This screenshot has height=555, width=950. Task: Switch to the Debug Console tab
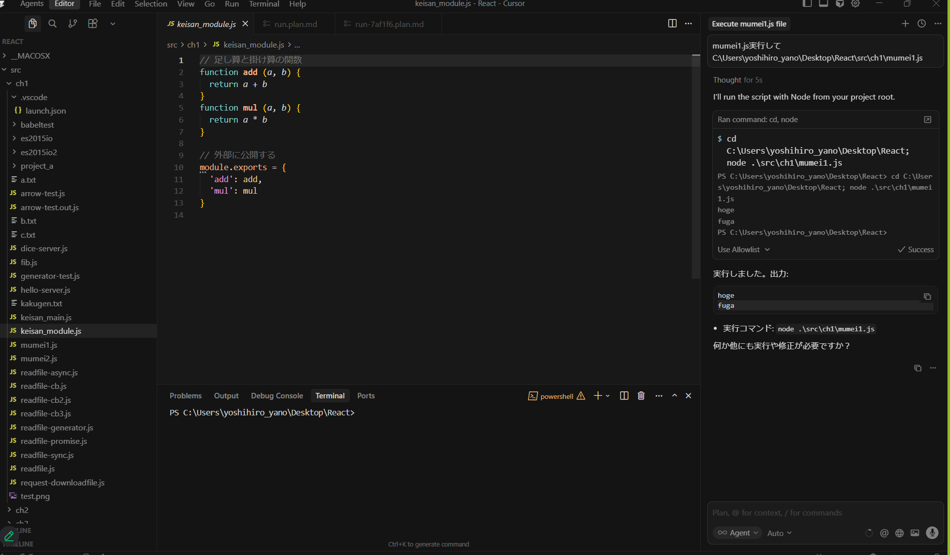[277, 395]
